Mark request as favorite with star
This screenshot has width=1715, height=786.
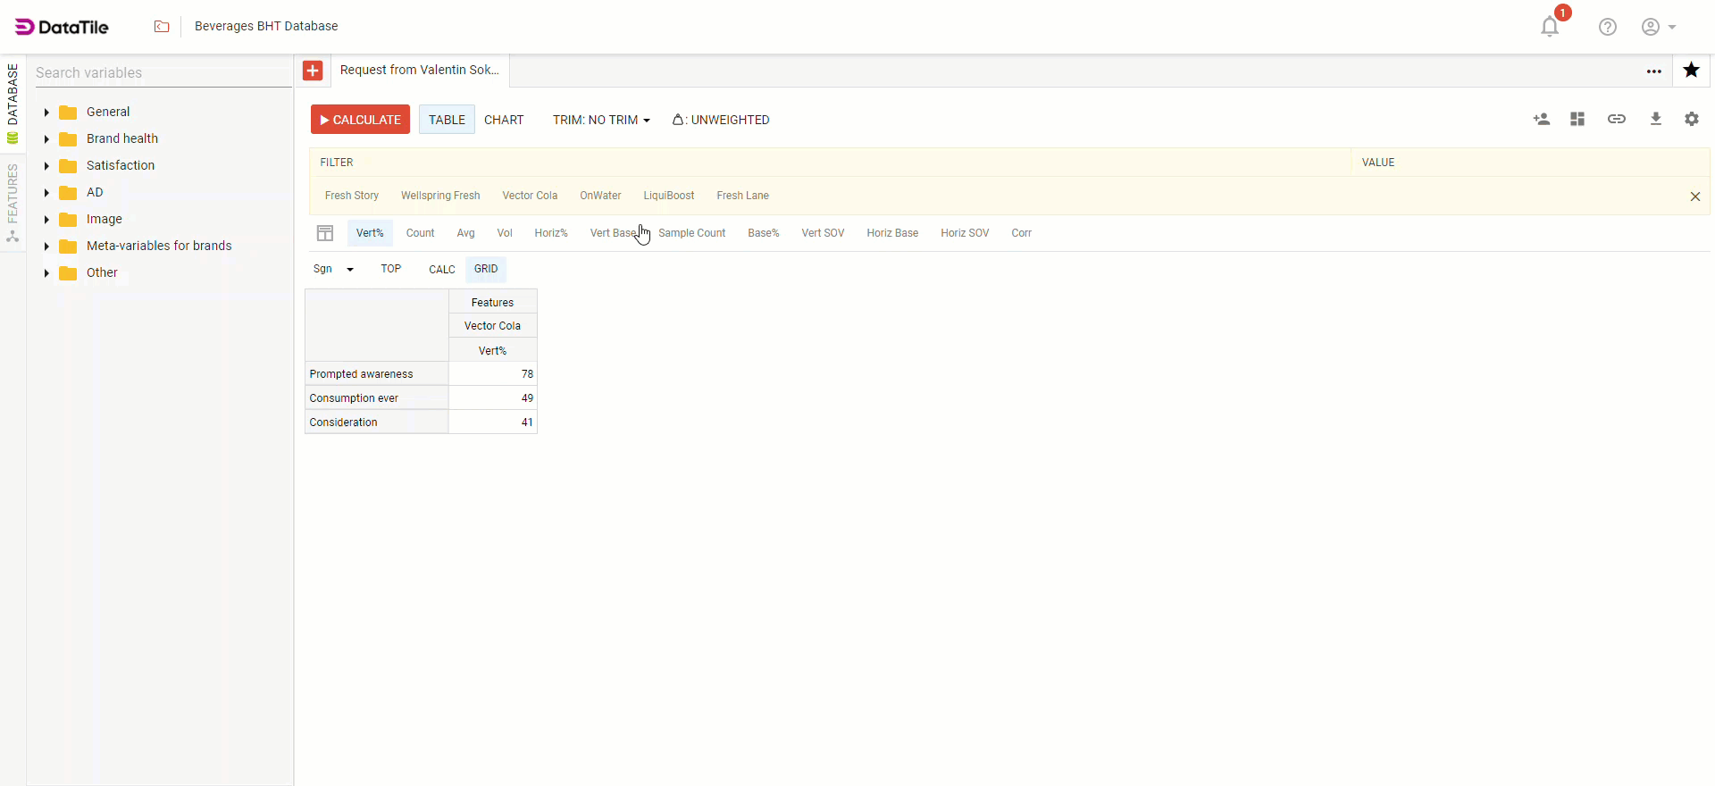point(1691,71)
